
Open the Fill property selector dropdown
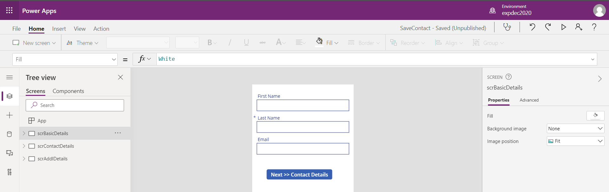tap(65, 59)
